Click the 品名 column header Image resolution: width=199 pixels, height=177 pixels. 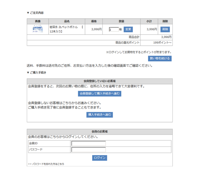tap(67, 21)
